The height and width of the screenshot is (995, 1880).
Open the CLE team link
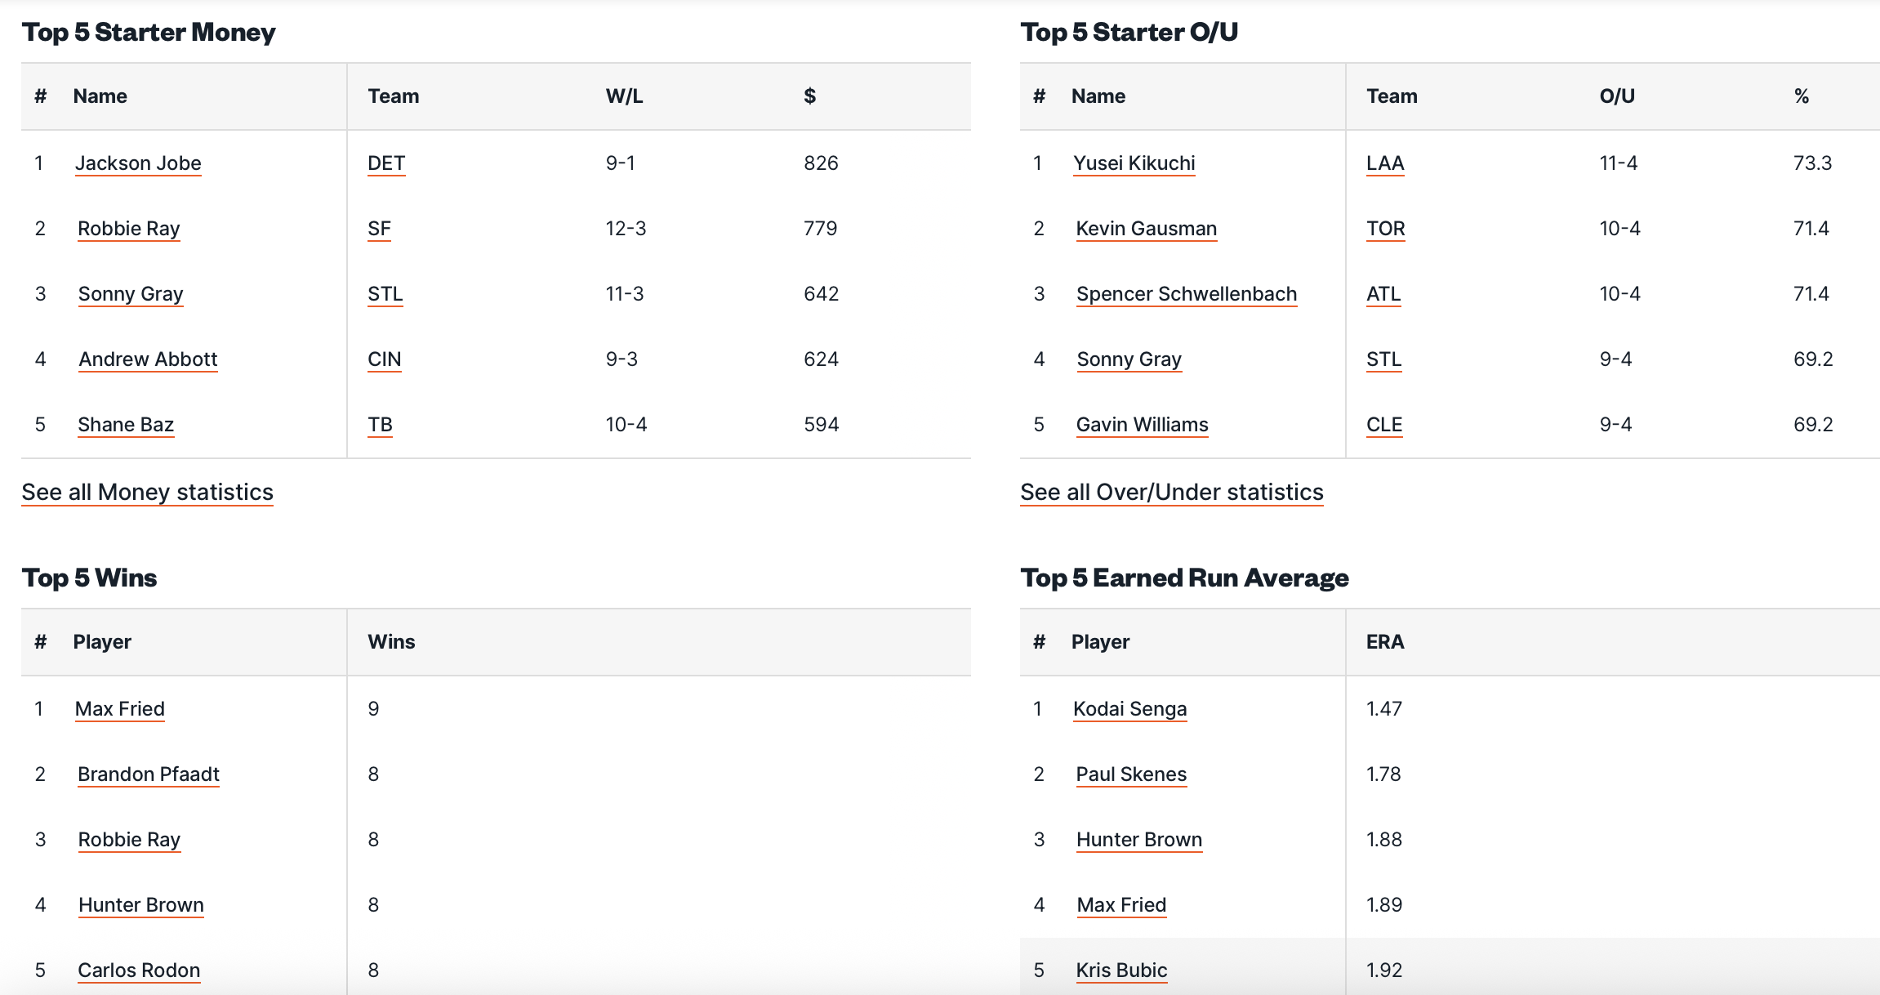pos(1383,425)
